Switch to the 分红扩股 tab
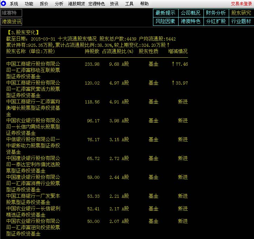The height and width of the screenshot is (239, 254). (x=216, y=21)
